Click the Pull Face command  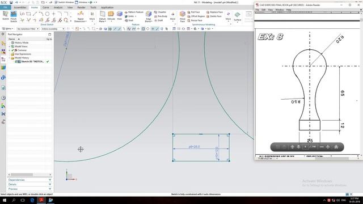click(193, 12)
